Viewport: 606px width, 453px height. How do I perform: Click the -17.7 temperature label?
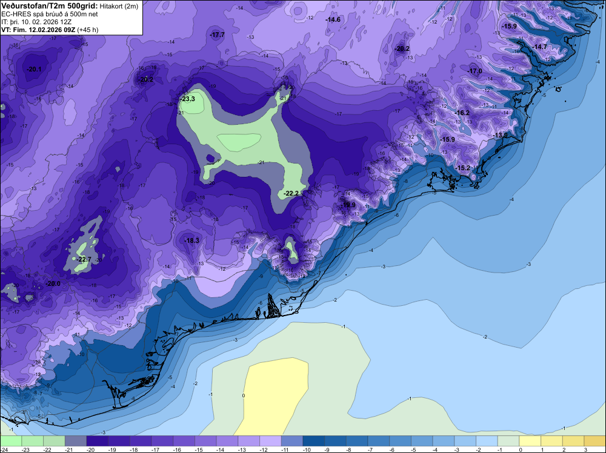[x=217, y=35]
